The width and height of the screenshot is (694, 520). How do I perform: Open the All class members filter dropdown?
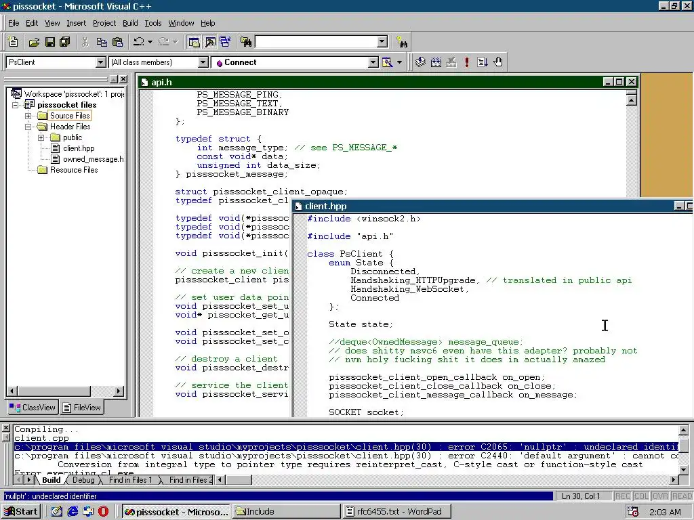(203, 62)
